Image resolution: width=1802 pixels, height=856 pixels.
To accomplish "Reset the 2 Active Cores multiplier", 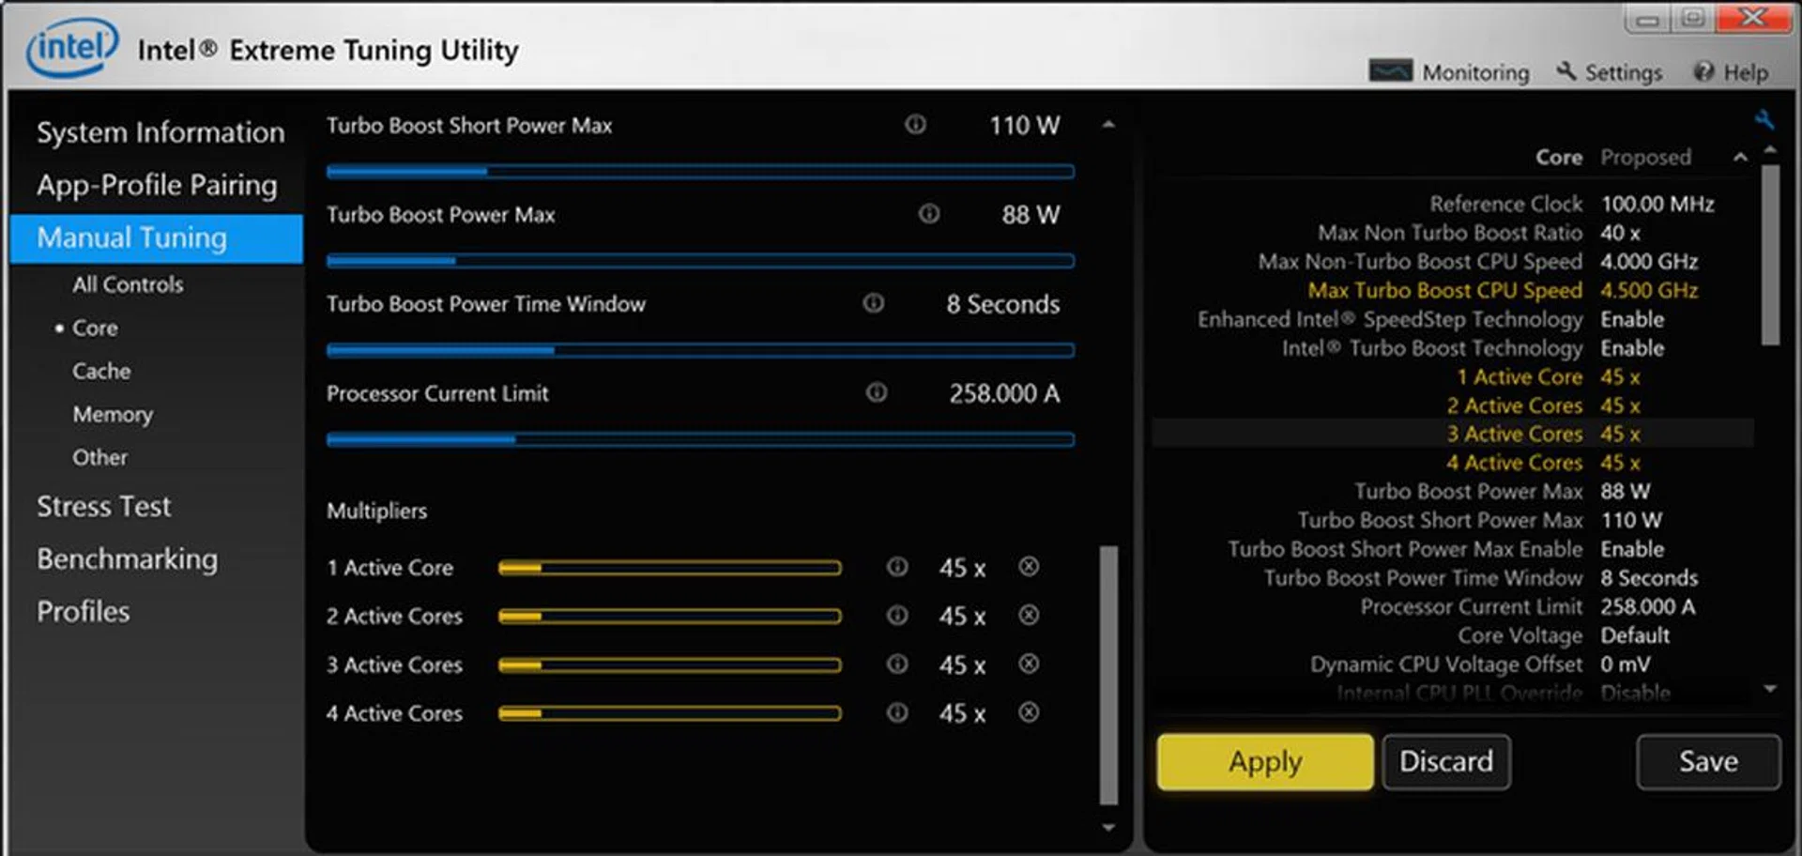I will click(x=1029, y=616).
